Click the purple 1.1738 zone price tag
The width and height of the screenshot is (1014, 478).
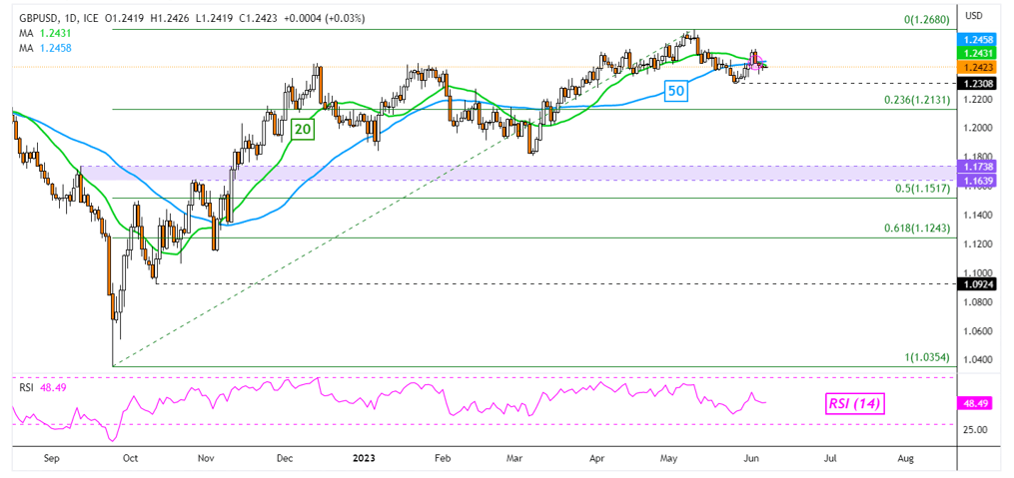pos(978,166)
